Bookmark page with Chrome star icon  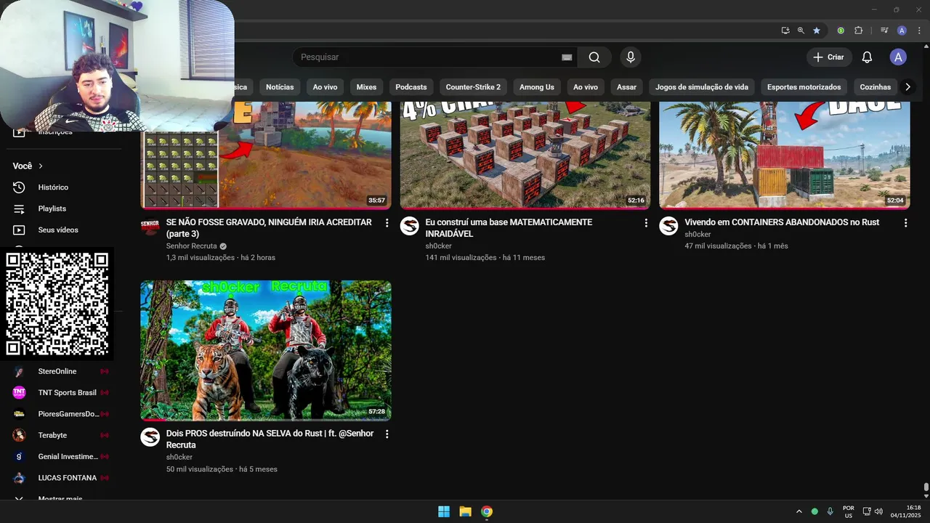coord(817,31)
